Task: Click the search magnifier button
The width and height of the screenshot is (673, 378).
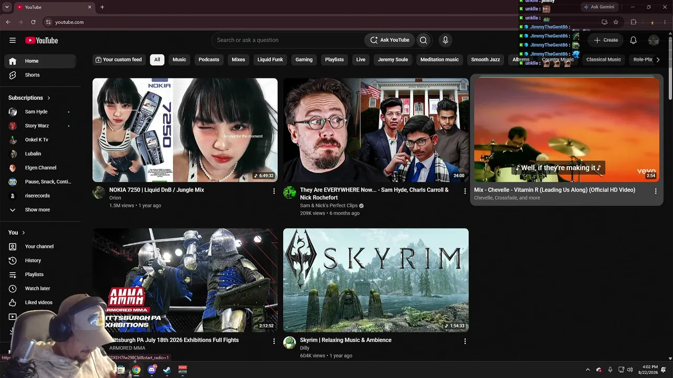Action: 423,40
